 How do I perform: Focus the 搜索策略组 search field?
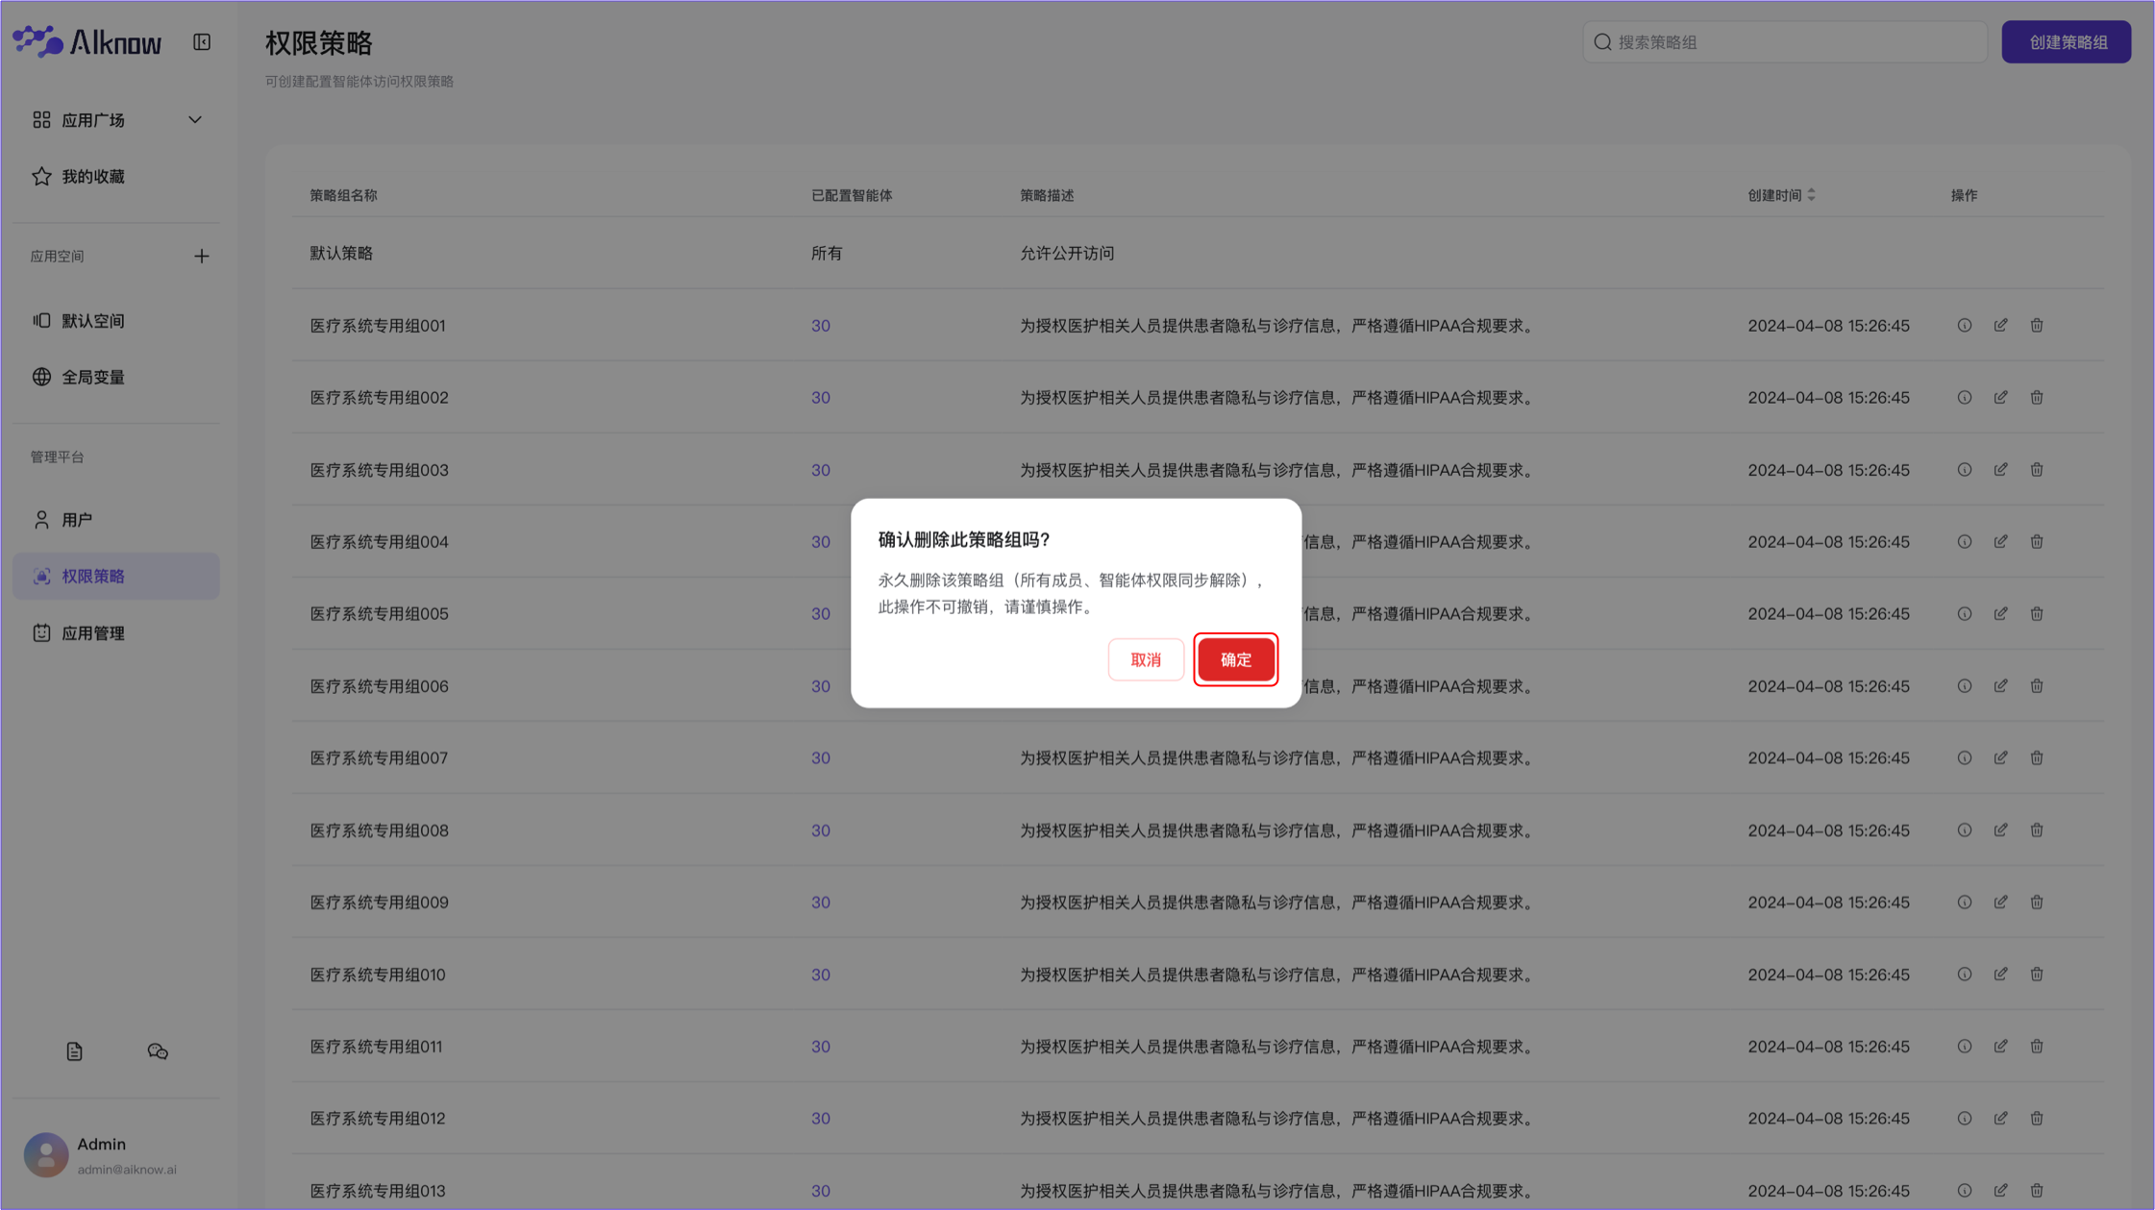1788,42
